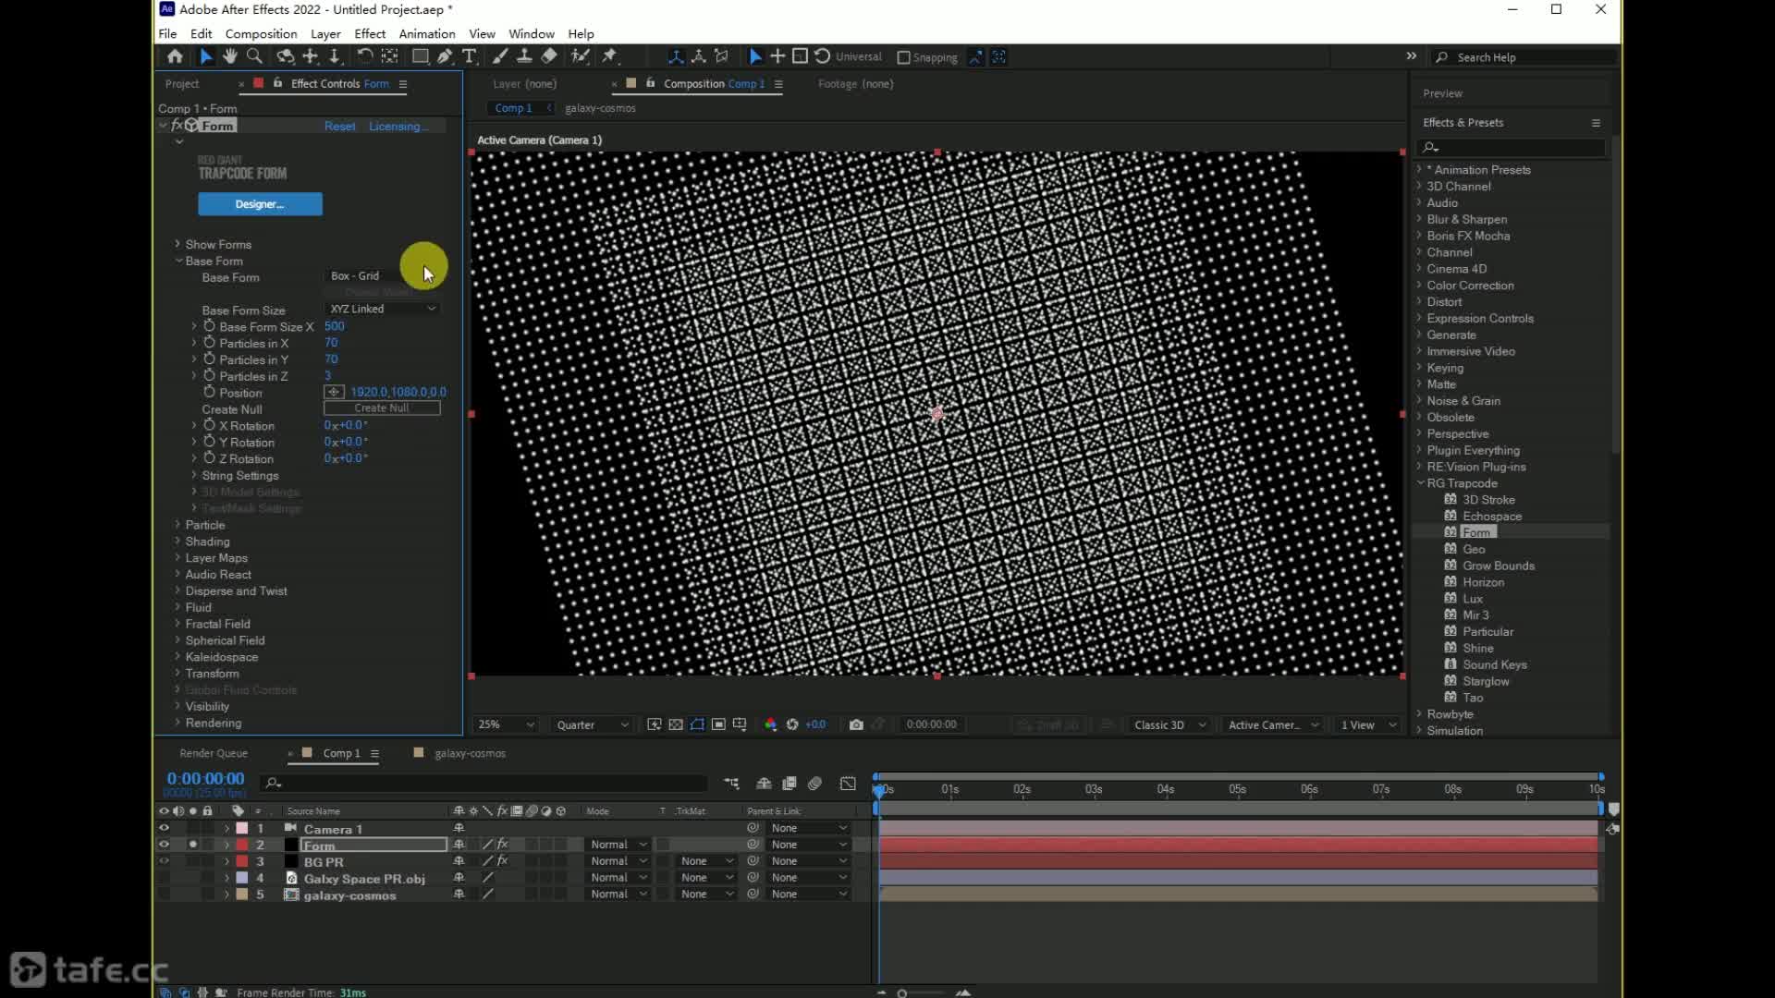
Task: Open the XYZ Linked size dropdown
Action: point(382,309)
